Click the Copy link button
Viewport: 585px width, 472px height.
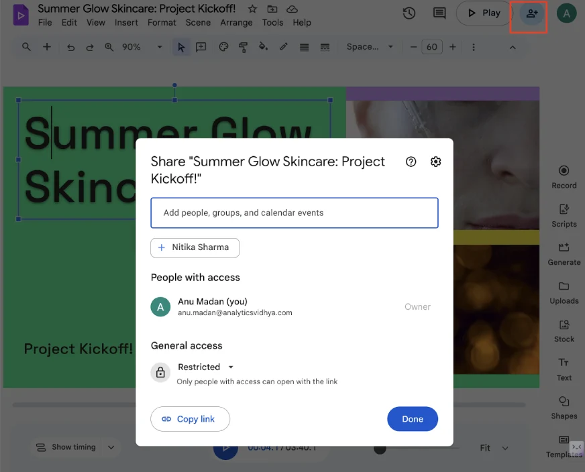tap(190, 419)
